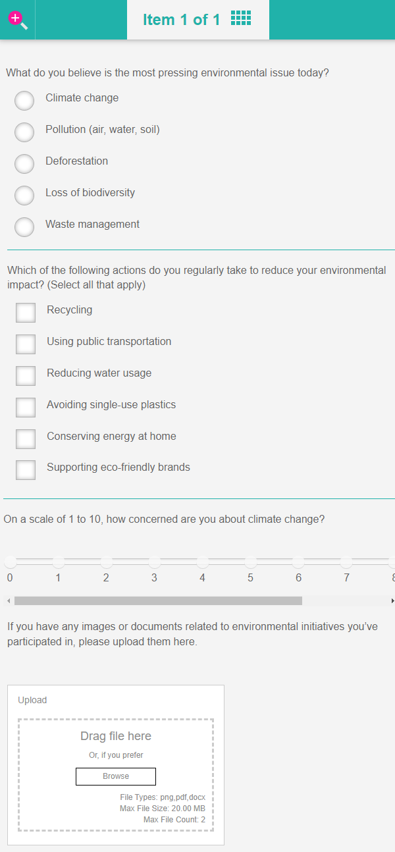Click the horizontal scrollbar right arrow
Viewport: 395px width, 852px height.
[392, 601]
